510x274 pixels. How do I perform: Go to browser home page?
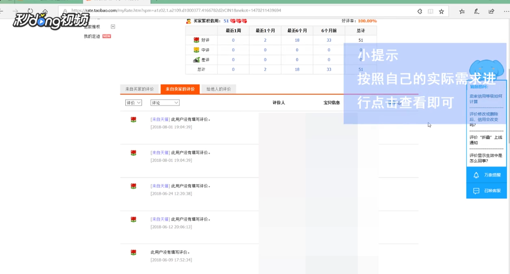[45, 11]
